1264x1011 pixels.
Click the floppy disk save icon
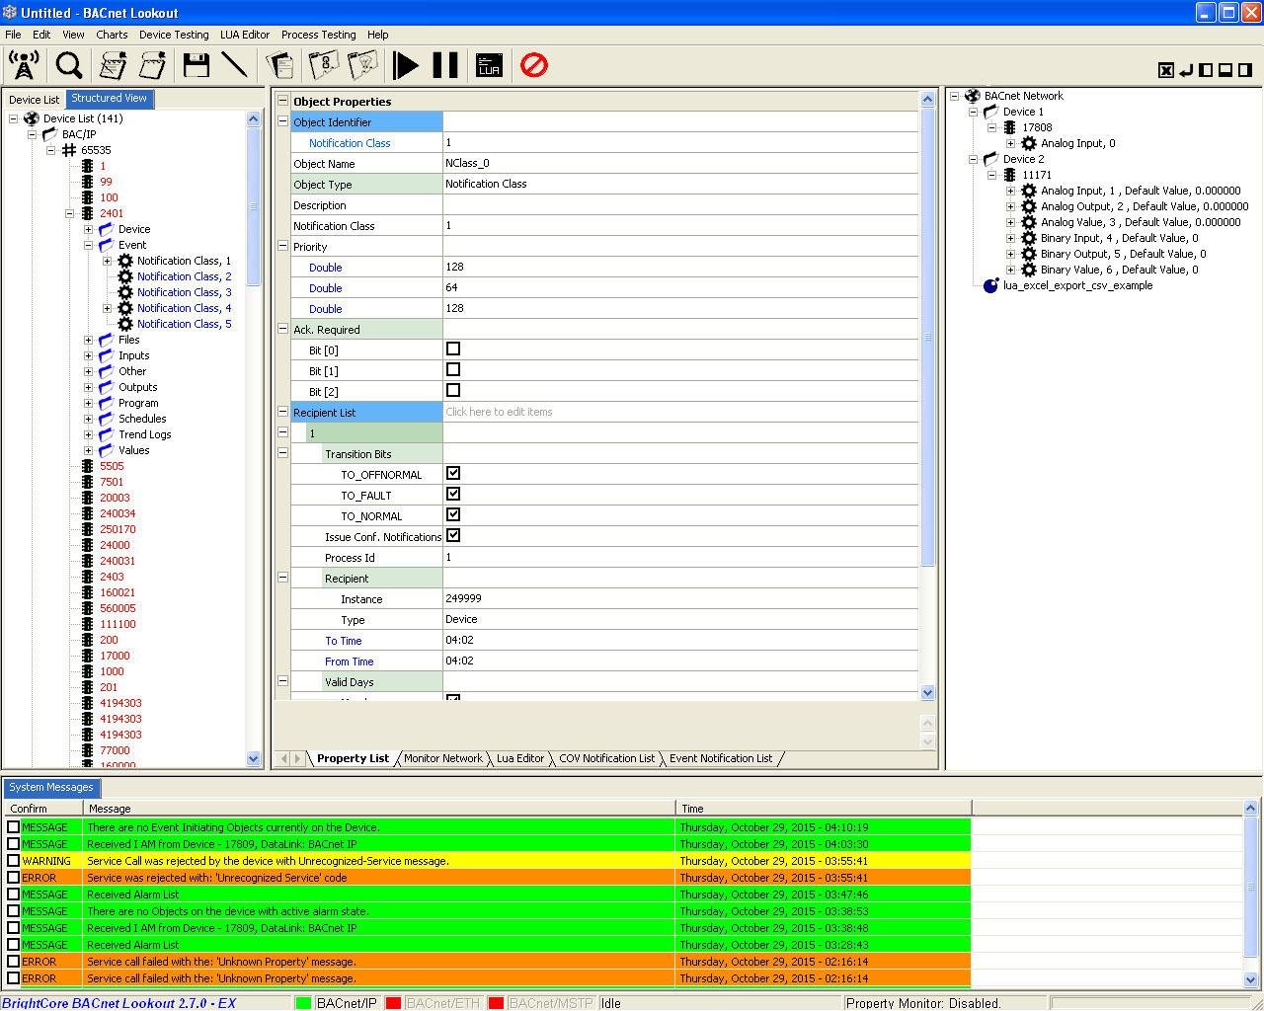click(x=197, y=65)
